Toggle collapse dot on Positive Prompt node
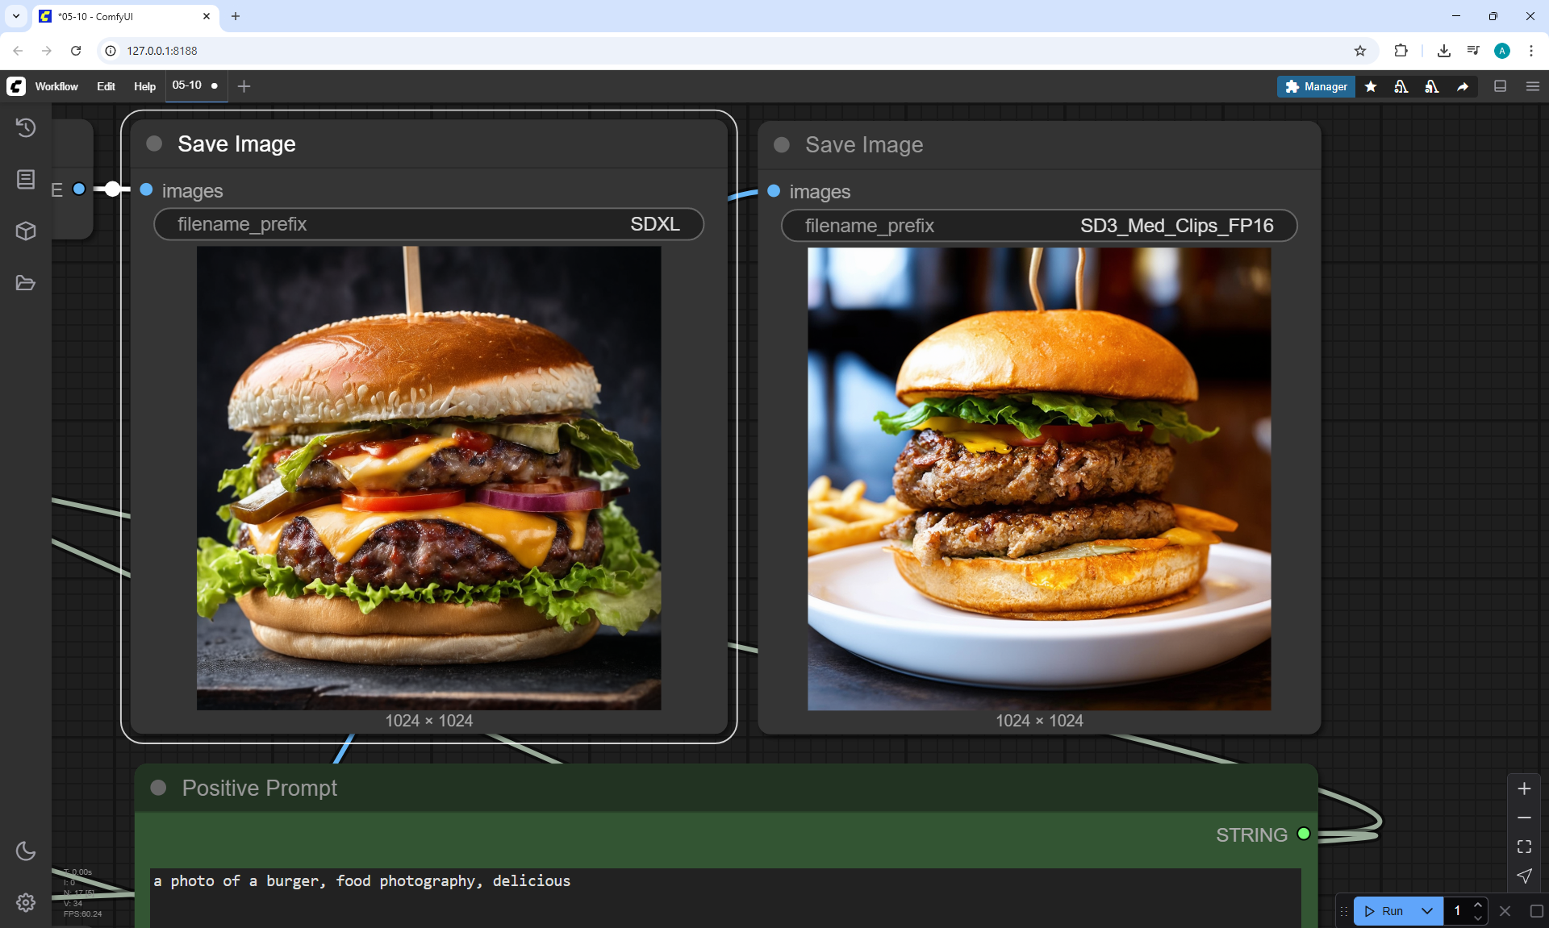 pos(158,788)
